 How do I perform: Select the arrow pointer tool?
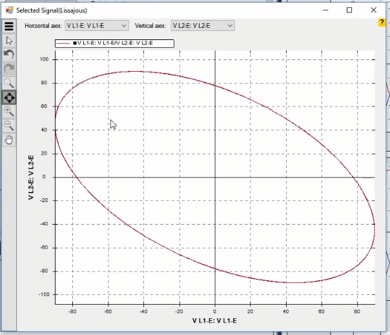pos(9,41)
